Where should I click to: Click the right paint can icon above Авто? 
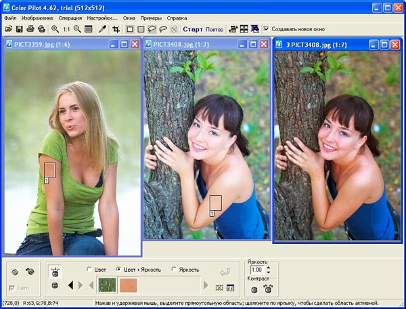point(30,272)
